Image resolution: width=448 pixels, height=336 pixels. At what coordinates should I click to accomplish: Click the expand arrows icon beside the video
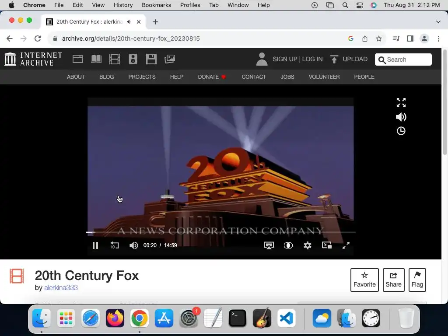[401, 102]
